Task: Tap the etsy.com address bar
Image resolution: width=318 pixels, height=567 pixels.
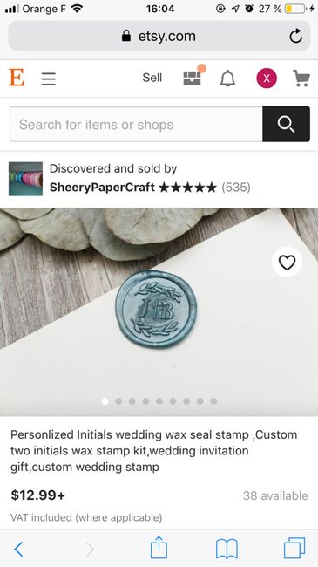Action: [x=159, y=36]
